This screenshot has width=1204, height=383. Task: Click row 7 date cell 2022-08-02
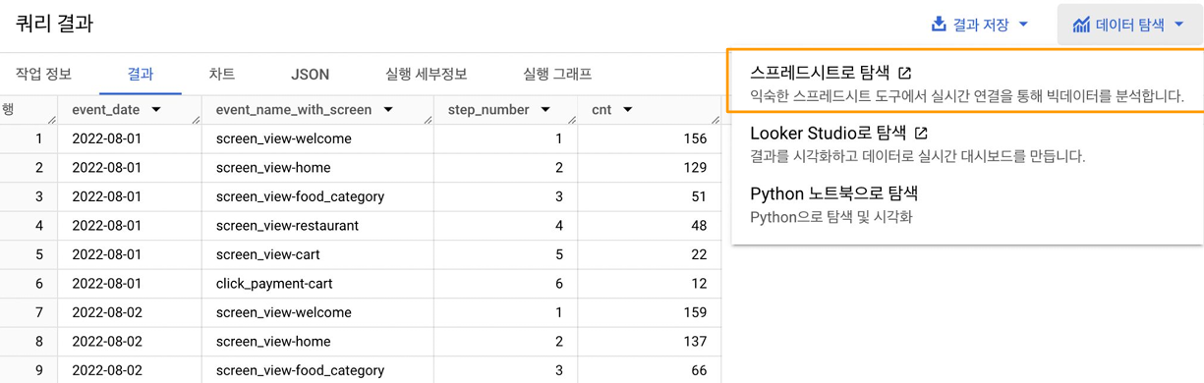[x=130, y=312]
